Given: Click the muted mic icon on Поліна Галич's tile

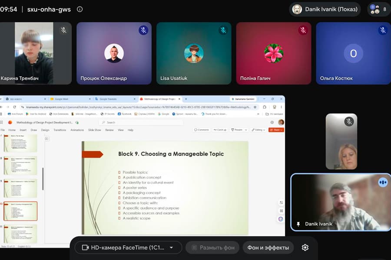Looking at the screenshot, I should (303, 30).
